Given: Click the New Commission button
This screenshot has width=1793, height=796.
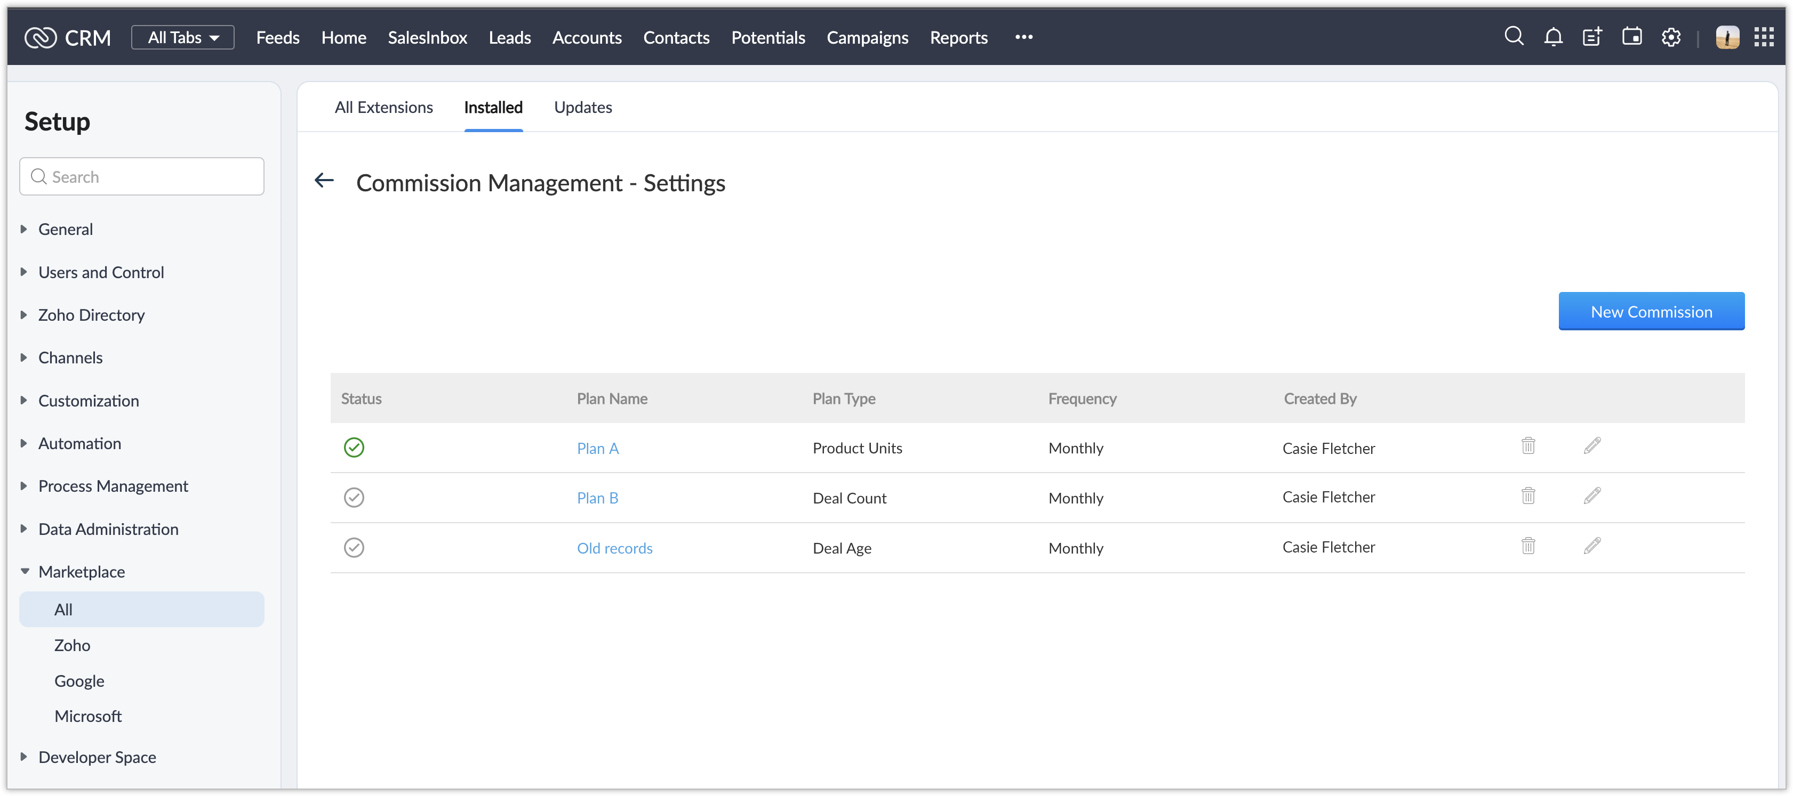Looking at the screenshot, I should tap(1651, 312).
